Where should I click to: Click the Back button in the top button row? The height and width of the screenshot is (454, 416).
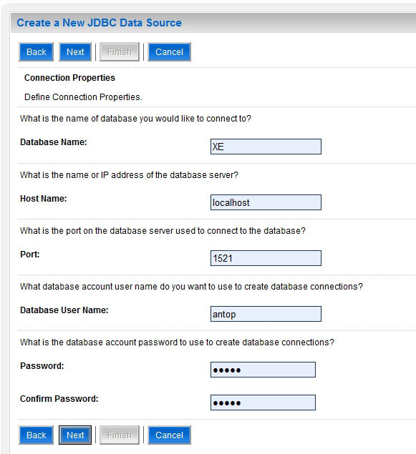37,51
